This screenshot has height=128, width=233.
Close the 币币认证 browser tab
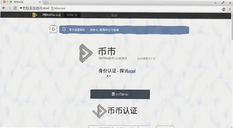[40, 2]
